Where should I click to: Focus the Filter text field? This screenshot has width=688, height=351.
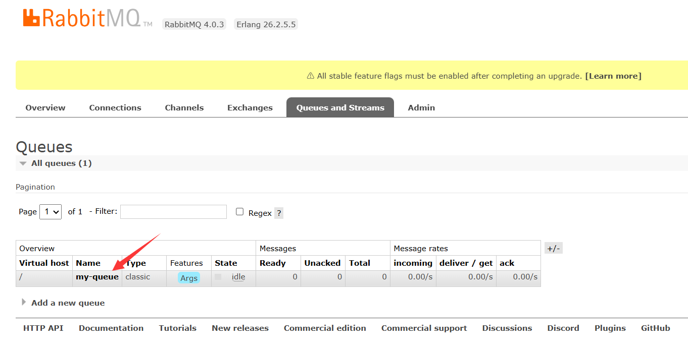[x=173, y=212]
